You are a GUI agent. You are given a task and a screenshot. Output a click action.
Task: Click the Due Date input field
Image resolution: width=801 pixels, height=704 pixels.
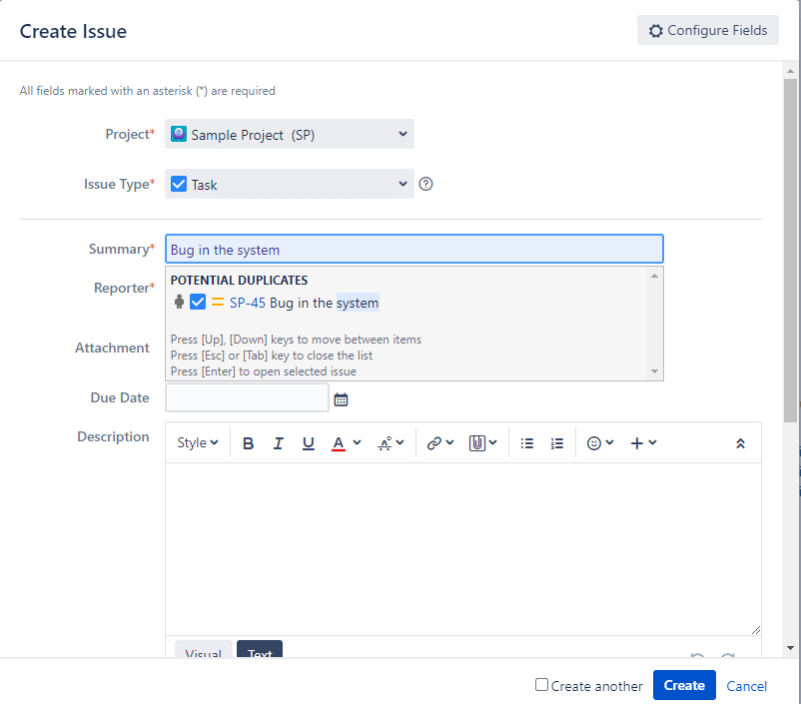click(247, 398)
